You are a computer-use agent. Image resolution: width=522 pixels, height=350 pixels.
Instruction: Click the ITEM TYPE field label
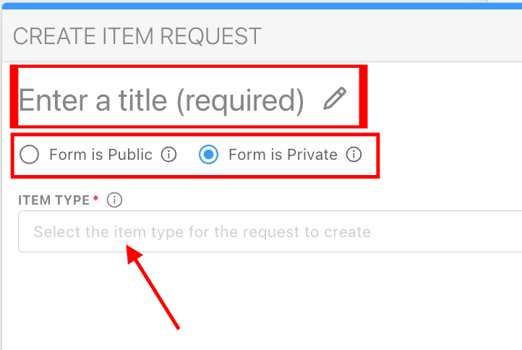pos(54,200)
